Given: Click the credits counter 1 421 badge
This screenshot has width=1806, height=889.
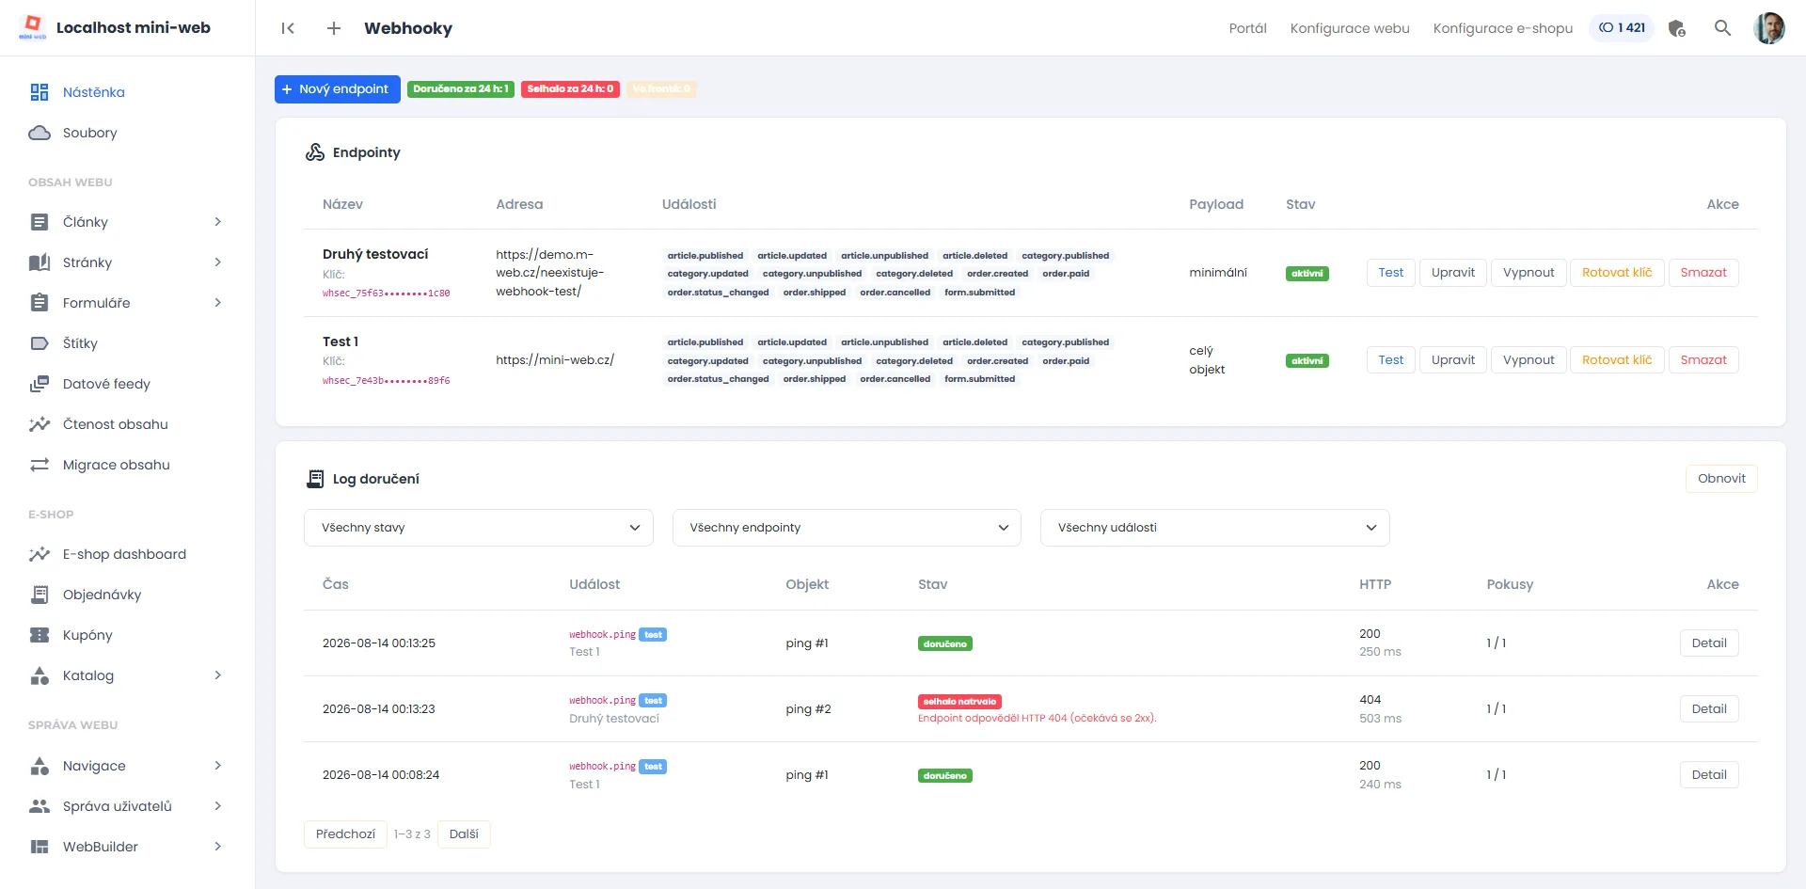Looking at the screenshot, I should pos(1622,28).
